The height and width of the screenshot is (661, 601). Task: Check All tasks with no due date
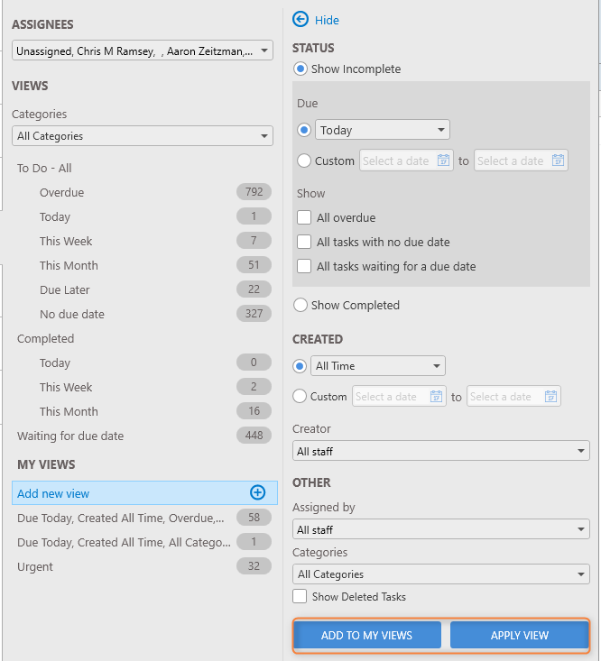[x=304, y=242]
